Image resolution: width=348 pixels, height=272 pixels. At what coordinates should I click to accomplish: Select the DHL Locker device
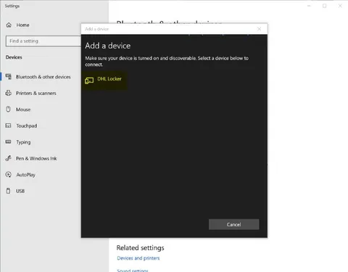tap(104, 81)
